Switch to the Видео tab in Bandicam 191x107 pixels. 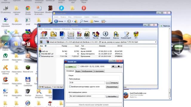click(x=78, y=71)
